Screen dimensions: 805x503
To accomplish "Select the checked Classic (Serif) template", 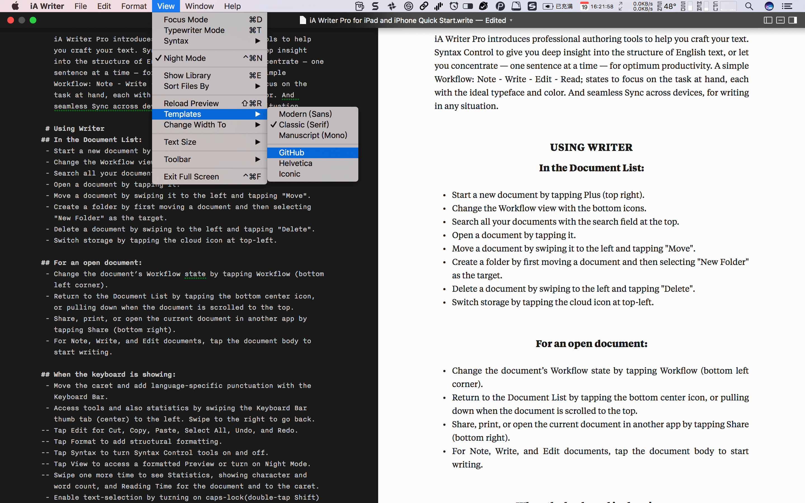I will click(313, 125).
